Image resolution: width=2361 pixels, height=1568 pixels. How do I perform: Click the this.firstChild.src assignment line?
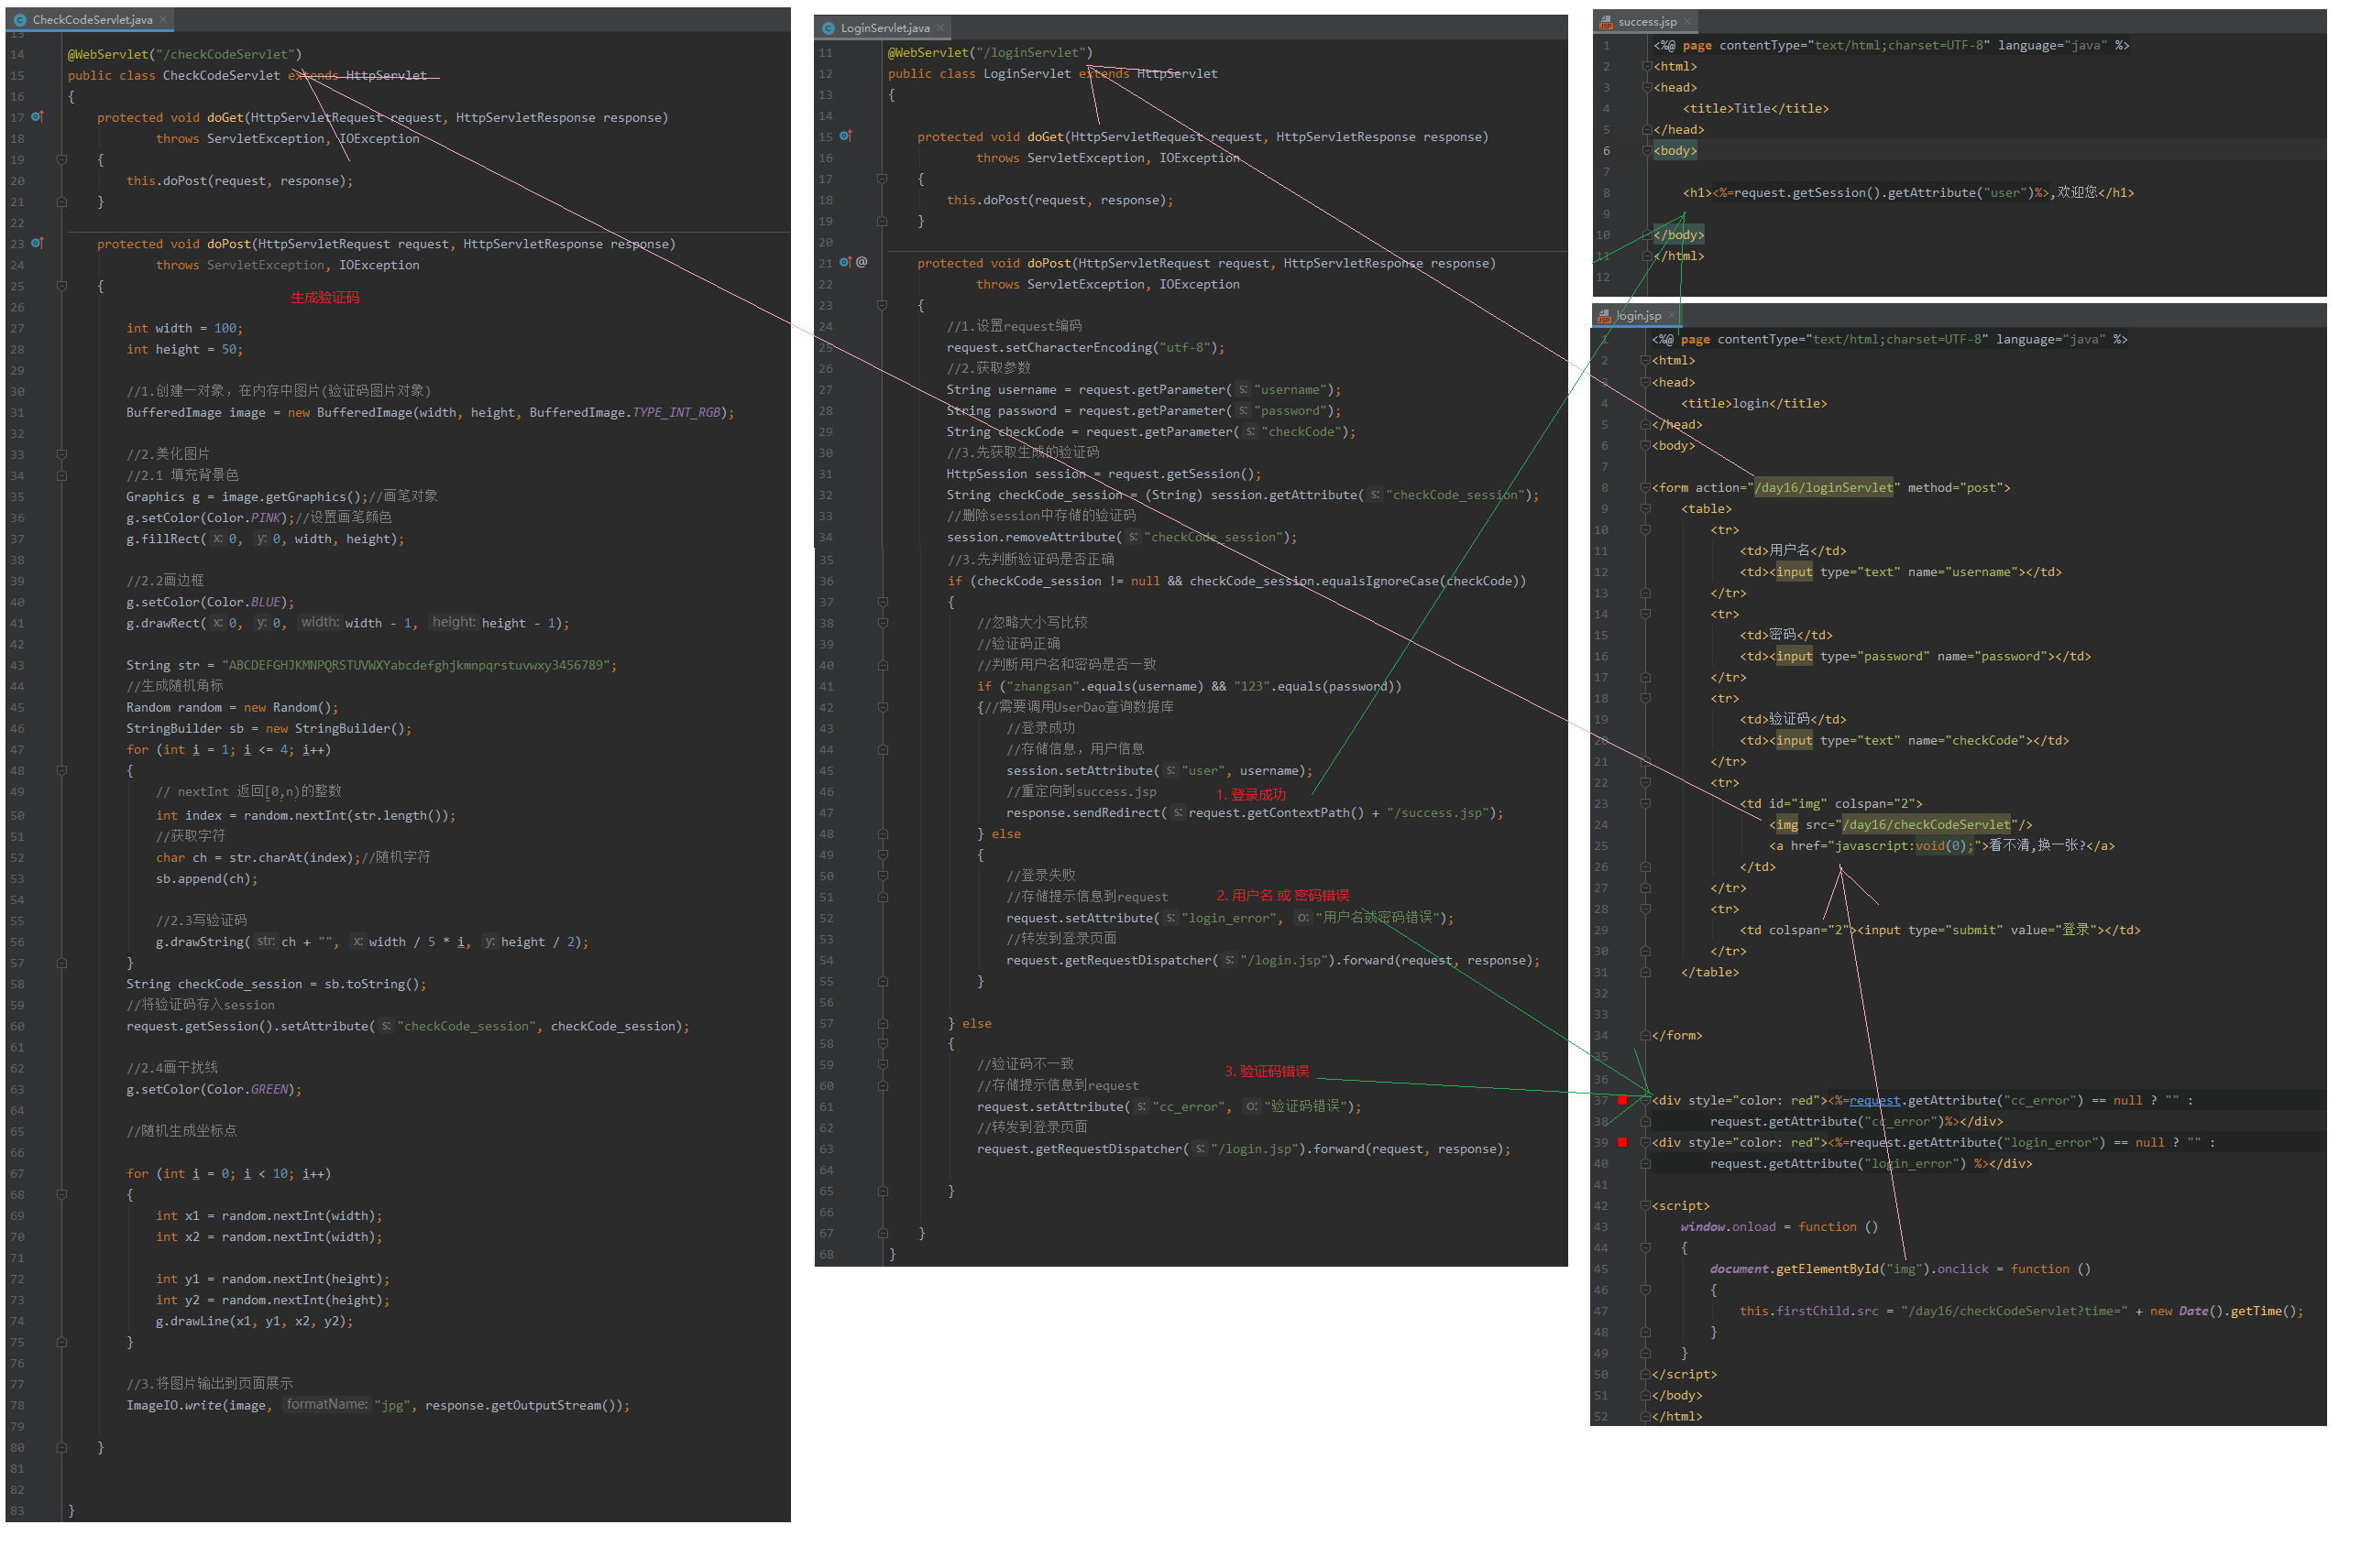tap(2021, 1310)
